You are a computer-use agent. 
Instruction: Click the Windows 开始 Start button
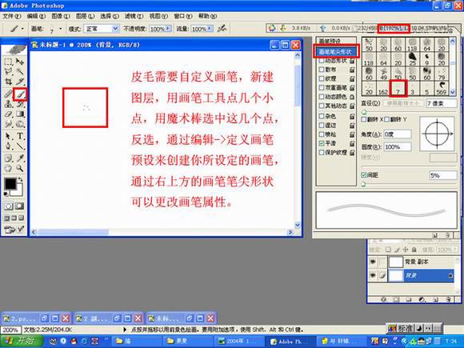click(21, 341)
